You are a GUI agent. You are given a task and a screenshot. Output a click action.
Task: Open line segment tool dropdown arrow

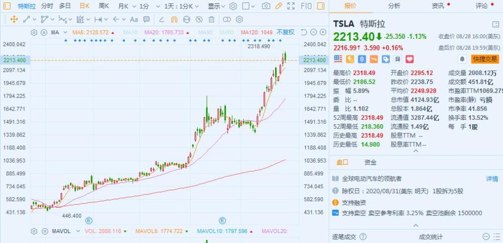point(34,20)
